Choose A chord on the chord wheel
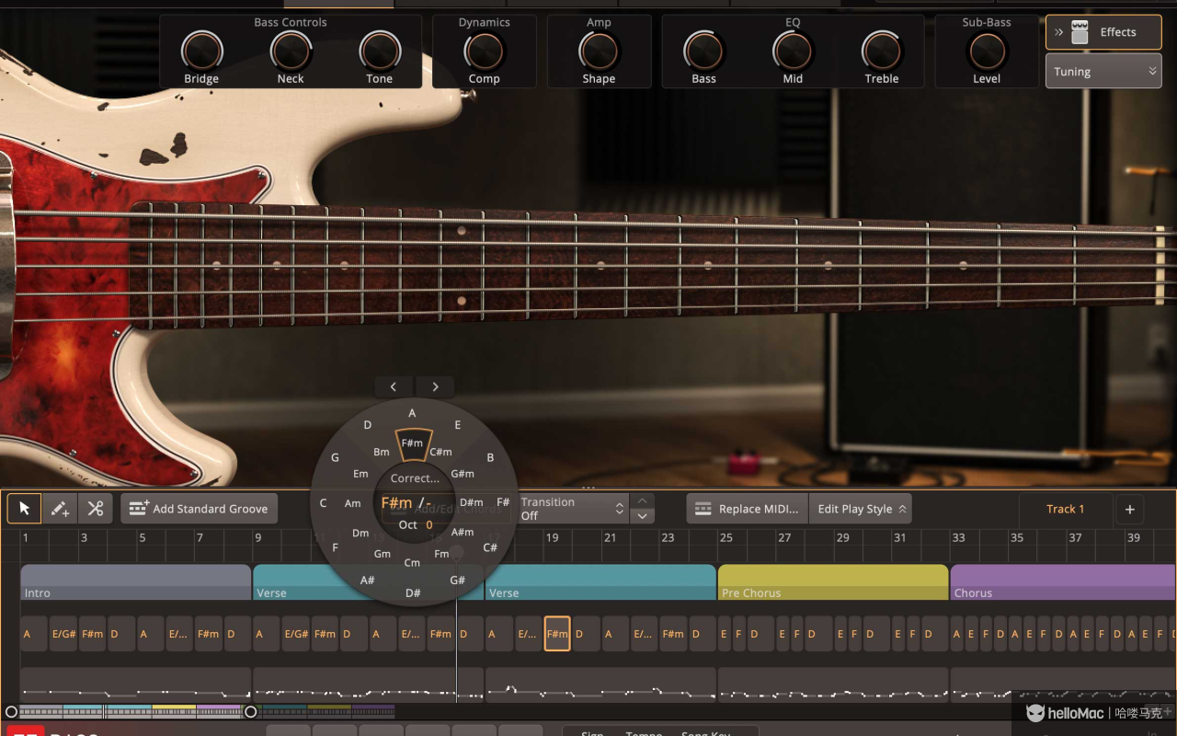 click(412, 413)
